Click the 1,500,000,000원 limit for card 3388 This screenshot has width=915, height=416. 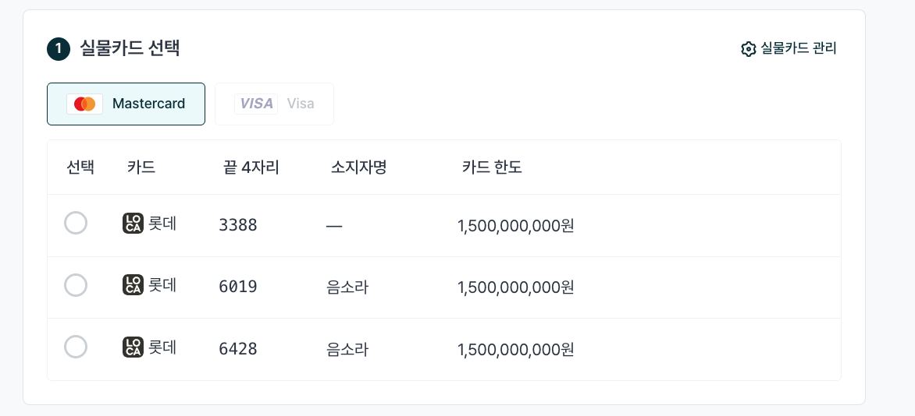coord(516,225)
